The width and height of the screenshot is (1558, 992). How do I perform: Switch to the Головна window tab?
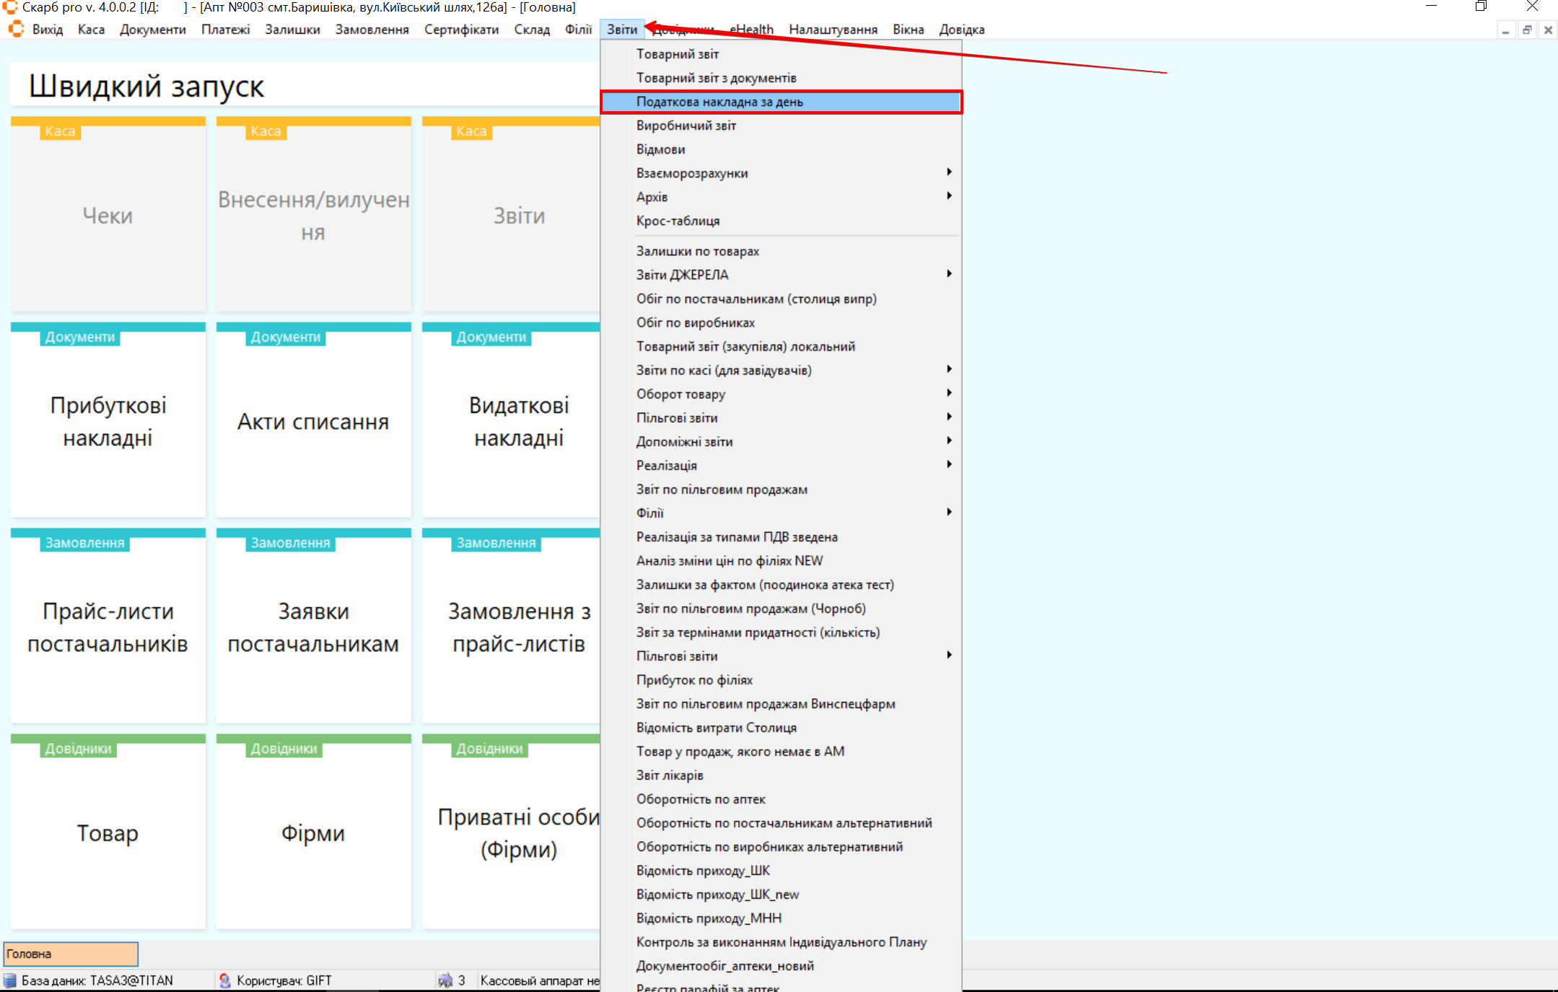[x=70, y=954]
